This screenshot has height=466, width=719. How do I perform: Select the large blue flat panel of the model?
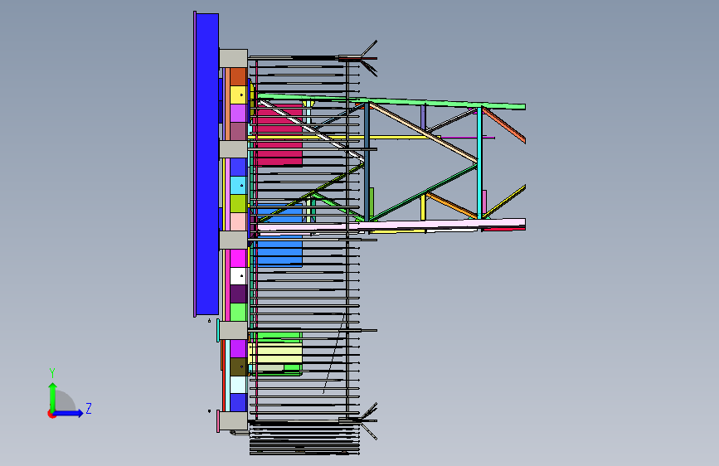tap(206, 163)
